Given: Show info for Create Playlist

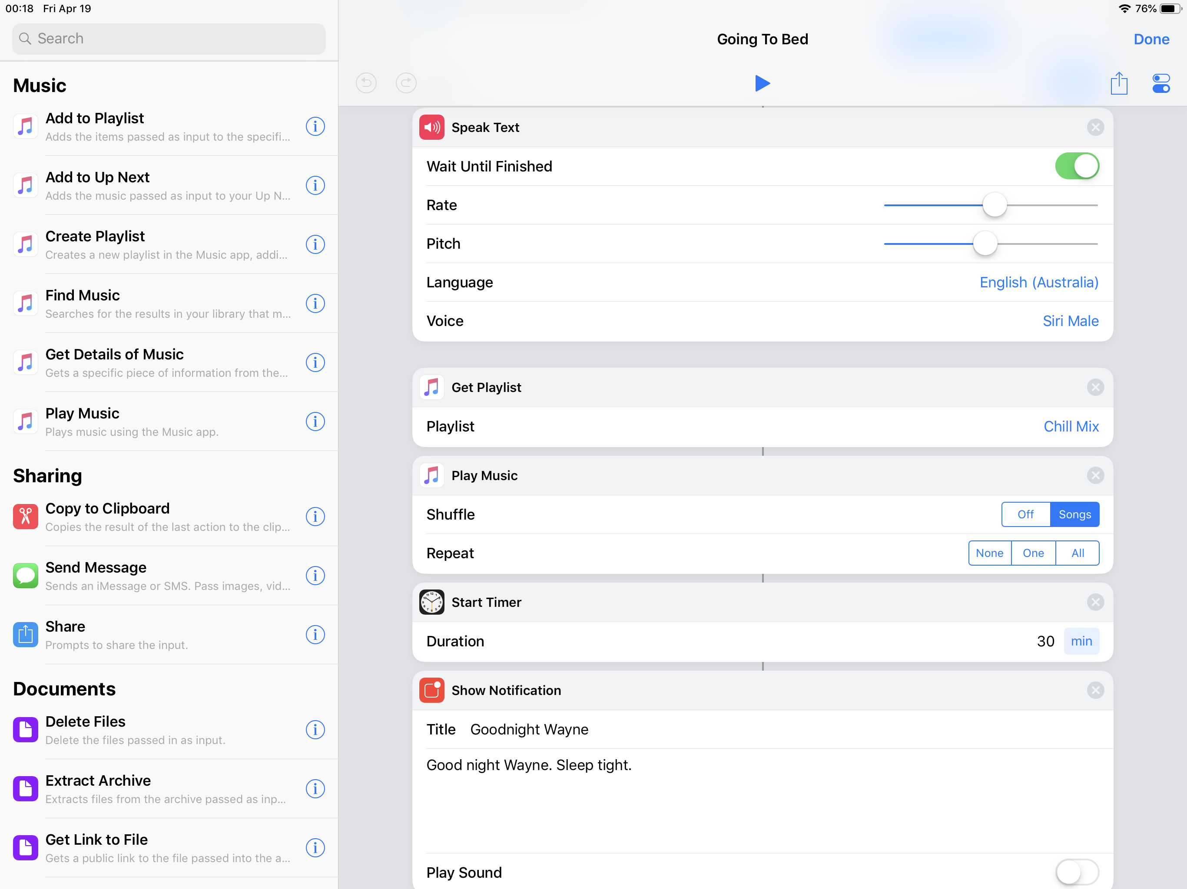Looking at the screenshot, I should (x=315, y=244).
